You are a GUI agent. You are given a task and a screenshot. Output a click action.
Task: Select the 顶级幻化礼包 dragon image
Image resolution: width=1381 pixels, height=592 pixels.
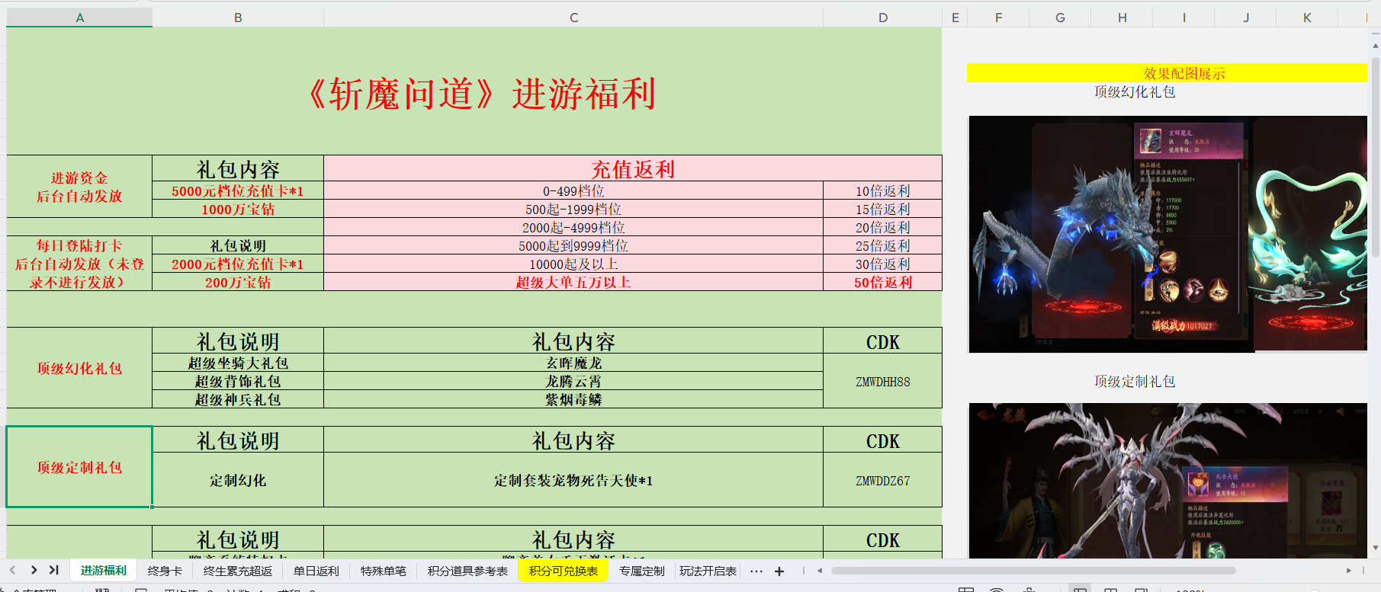(1167, 234)
